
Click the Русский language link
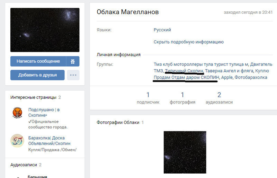point(162,30)
